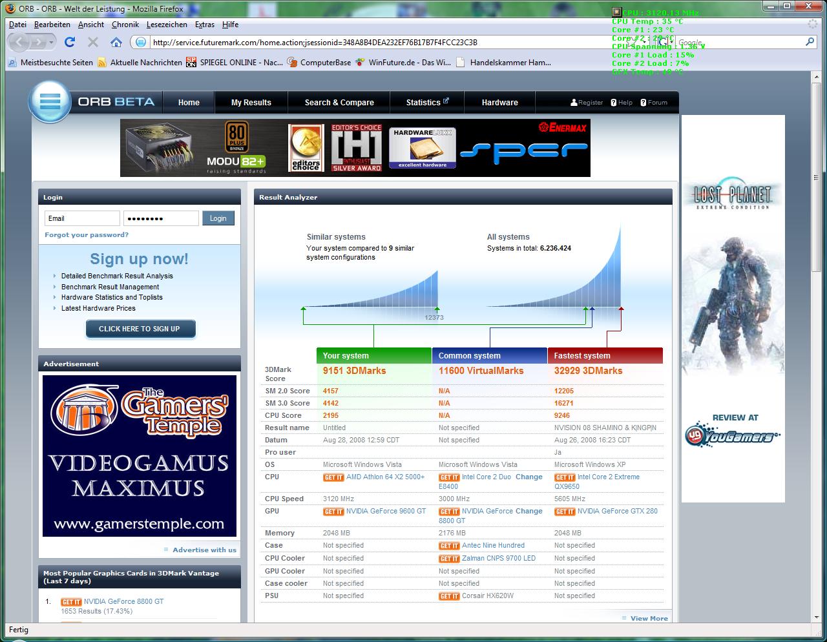
Task: Open the Datei menu
Action: point(17,25)
